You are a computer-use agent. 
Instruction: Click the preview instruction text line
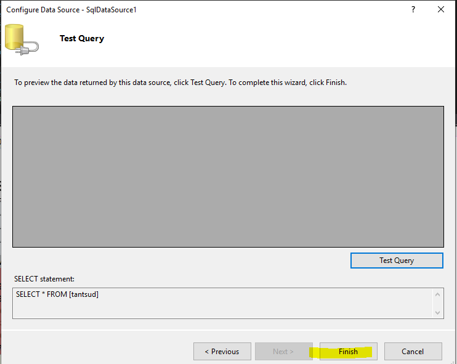[180, 83]
